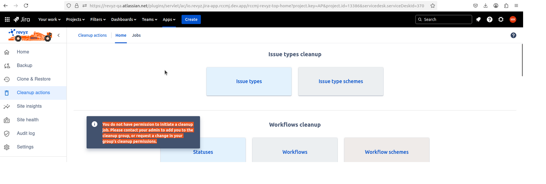Switch to the Jobs tab

coord(136,35)
